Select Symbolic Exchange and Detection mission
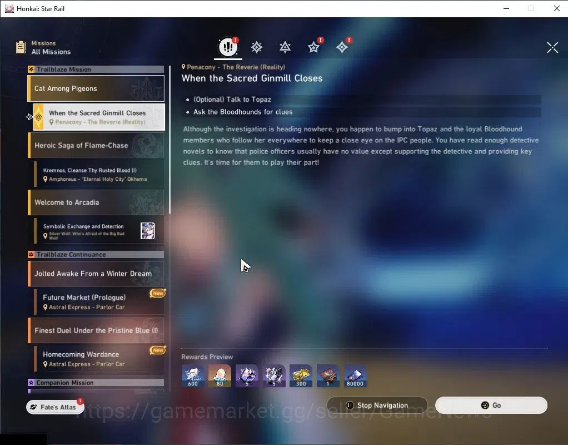Viewport: 568px width, 445px height. tap(99, 231)
